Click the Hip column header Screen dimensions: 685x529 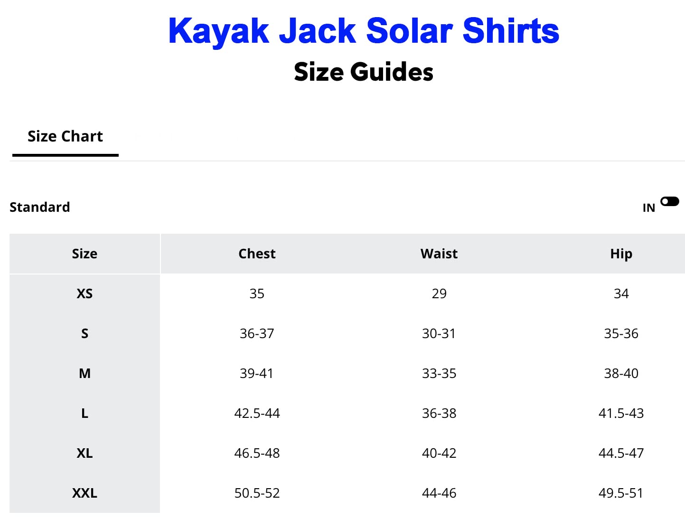(x=621, y=254)
